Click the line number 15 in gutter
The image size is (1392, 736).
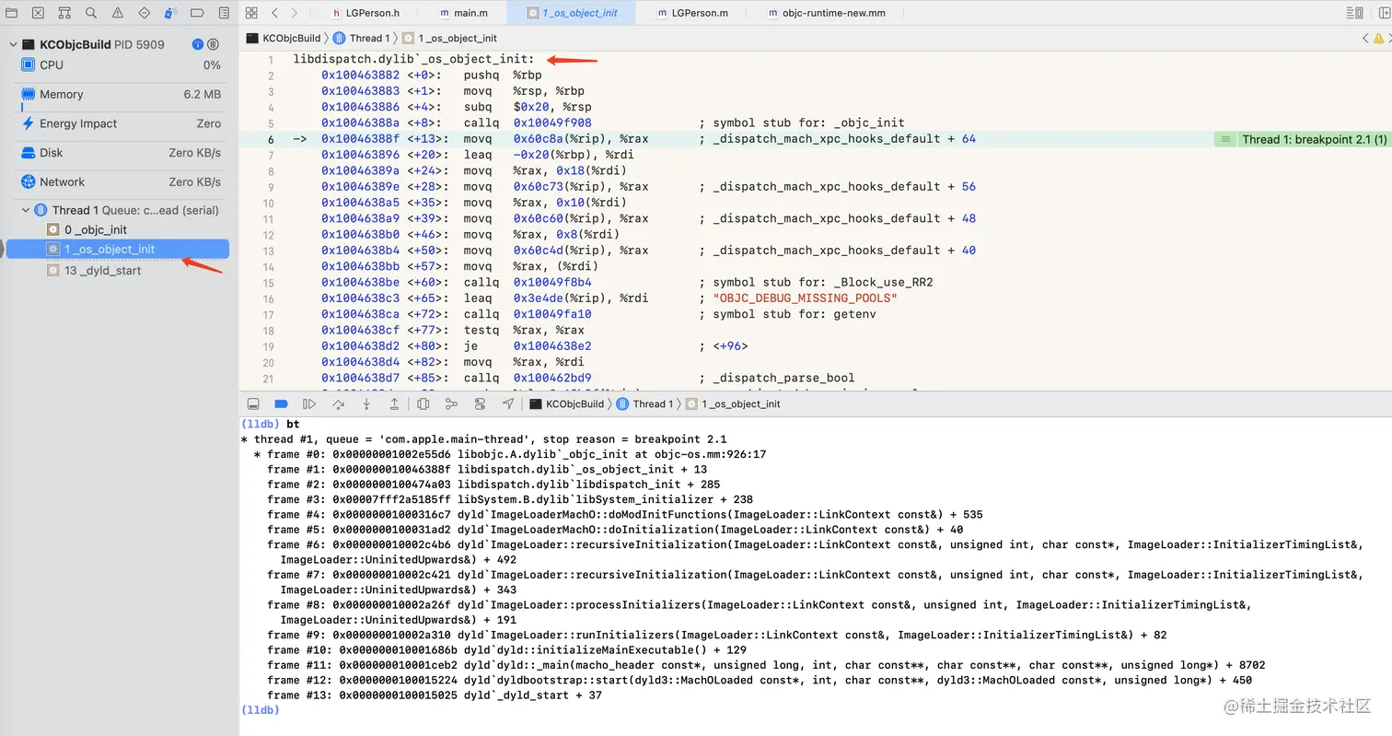pos(270,282)
